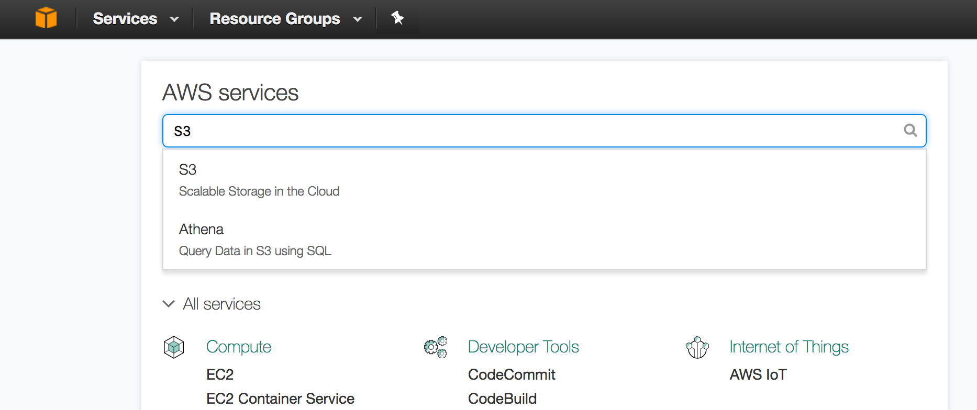Click the AWS services page title

(x=230, y=93)
